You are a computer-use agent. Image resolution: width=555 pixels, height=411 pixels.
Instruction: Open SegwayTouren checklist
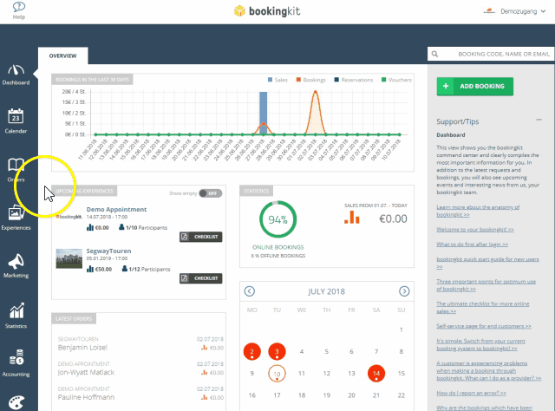[x=200, y=278]
